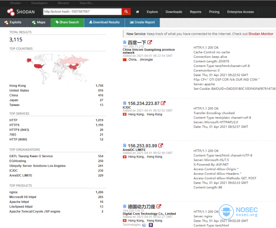Open the external link icon beside 156.234.223.87
Viewport: 276px width, 228px height.
(x=163, y=103)
